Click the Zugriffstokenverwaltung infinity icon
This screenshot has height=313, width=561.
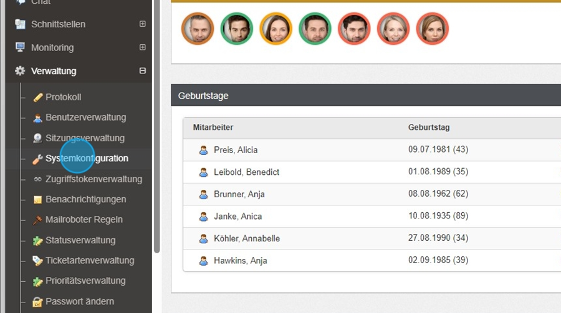click(x=38, y=179)
